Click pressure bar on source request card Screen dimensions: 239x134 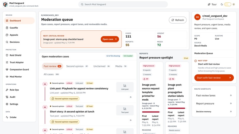point(151,112)
